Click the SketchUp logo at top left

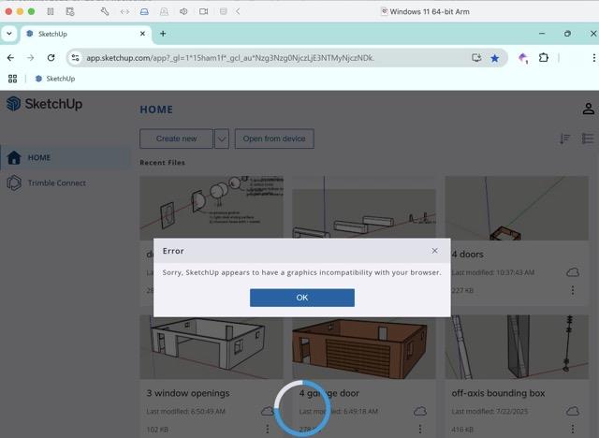(44, 104)
